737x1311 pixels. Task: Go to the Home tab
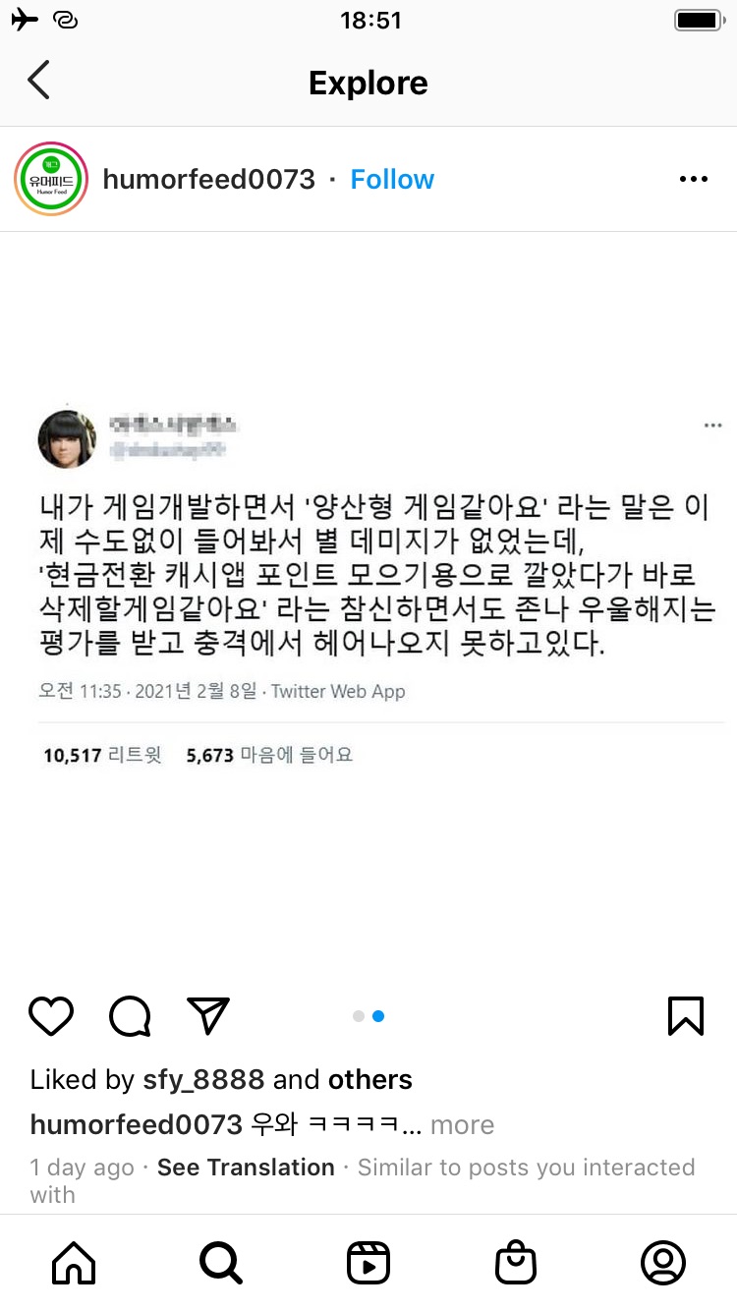(x=74, y=1263)
